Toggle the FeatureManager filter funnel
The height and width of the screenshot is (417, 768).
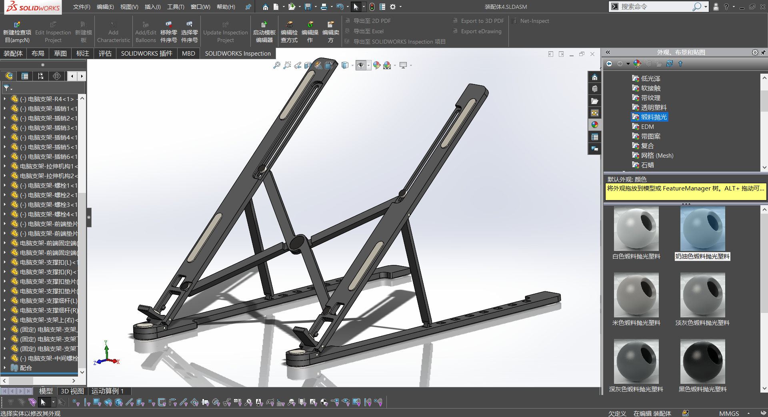[x=7, y=88]
